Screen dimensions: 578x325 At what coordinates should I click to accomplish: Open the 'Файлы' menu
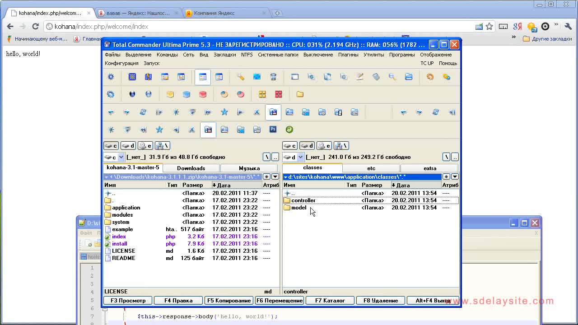tap(112, 55)
